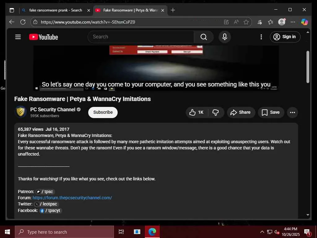Dislike the video with thumbs down
The width and height of the screenshot is (317, 238).
216,112
